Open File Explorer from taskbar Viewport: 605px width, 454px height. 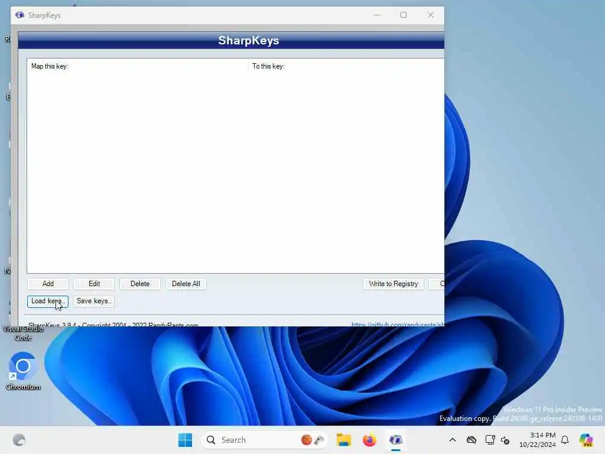[343, 440]
